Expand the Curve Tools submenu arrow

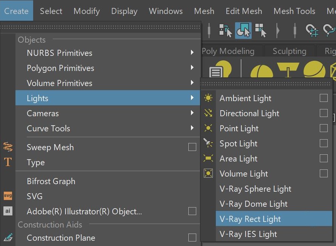click(192, 128)
